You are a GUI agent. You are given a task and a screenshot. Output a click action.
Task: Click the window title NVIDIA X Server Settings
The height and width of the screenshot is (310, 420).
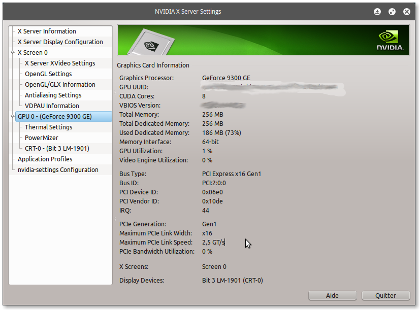[188, 12]
